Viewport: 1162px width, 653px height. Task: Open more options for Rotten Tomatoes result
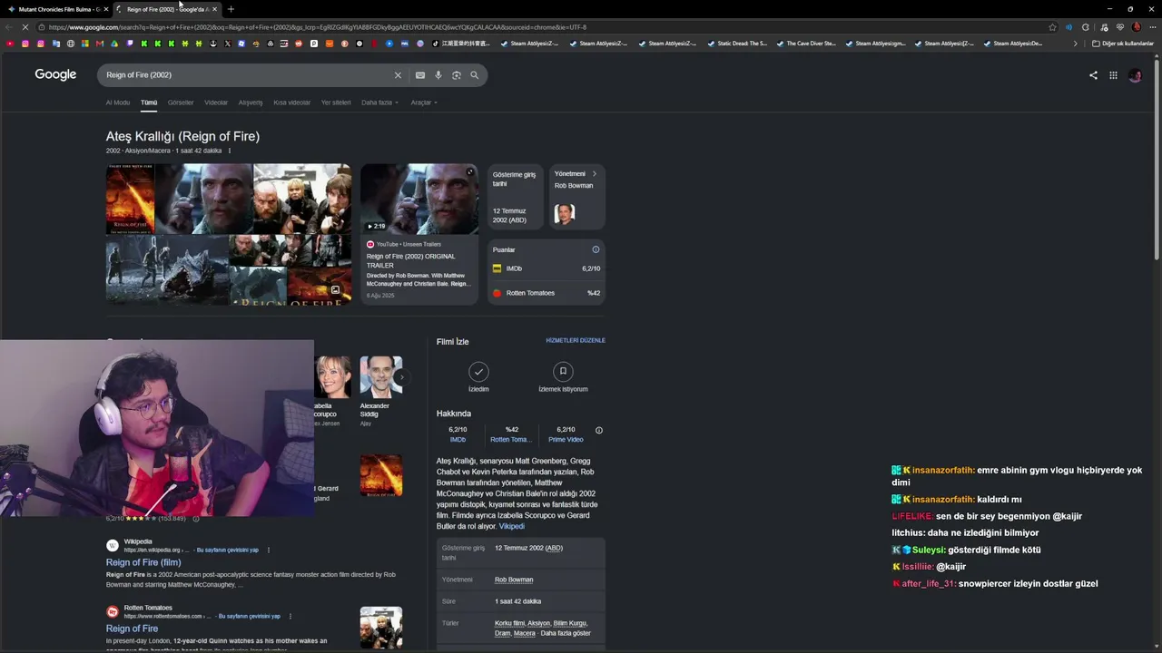[x=290, y=616]
